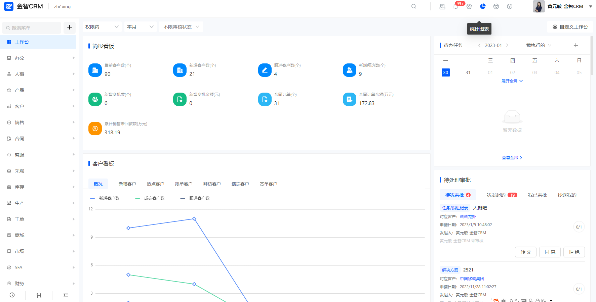The width and height of the screenshot is (596, 302).
Task: Open the 我执行的 task filter dropdown
Action: point(539,45)
